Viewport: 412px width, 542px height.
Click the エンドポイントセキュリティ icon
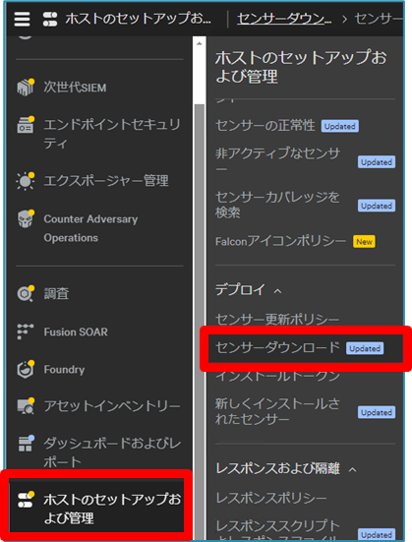pyautogui.click(x=26, y=125)
